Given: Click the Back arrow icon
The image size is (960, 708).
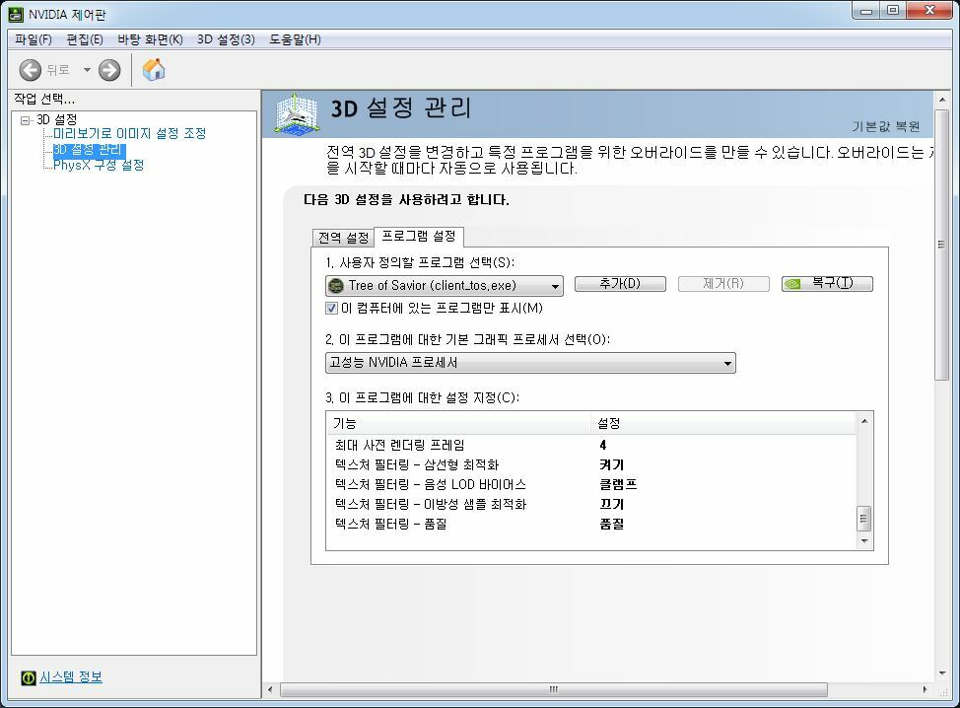Looking at the screenshot, I should pos(30,70).
